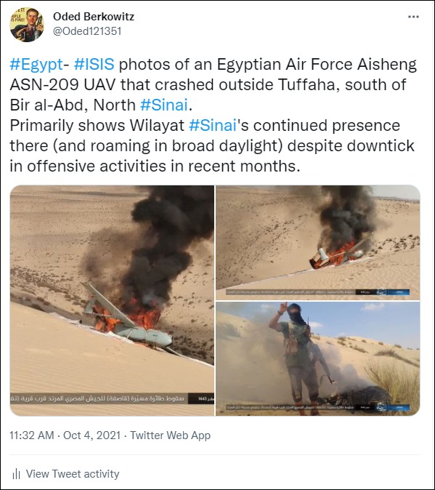435x490 pixels.
Task: Click the Oded Berkowitz display name
Action: [94, 16]
